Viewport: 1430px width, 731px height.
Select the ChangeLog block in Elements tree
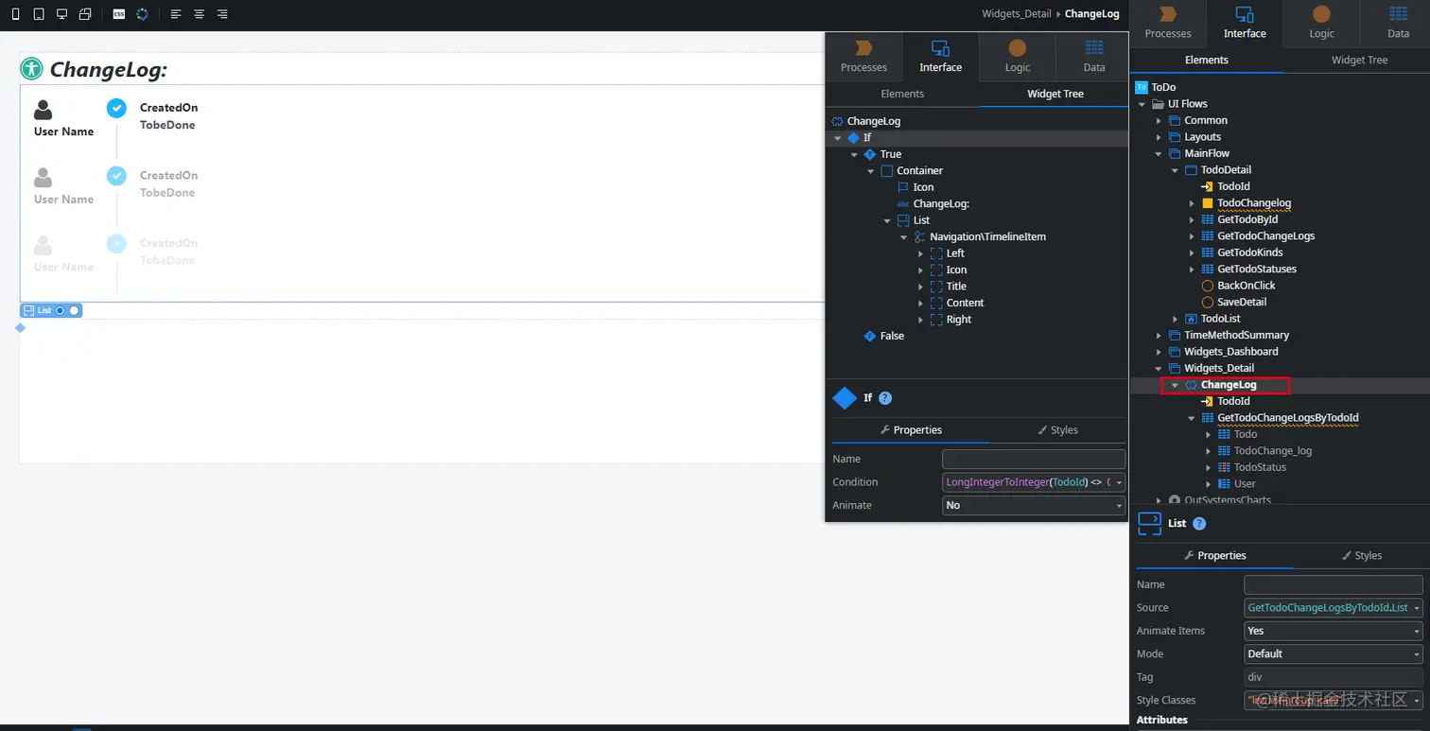(x=1229, y=385)
